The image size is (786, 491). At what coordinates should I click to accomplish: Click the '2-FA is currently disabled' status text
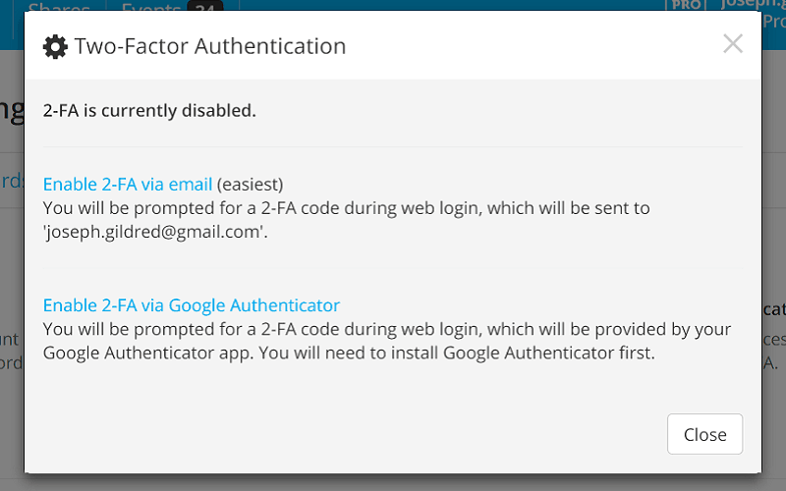click(149, 110)
